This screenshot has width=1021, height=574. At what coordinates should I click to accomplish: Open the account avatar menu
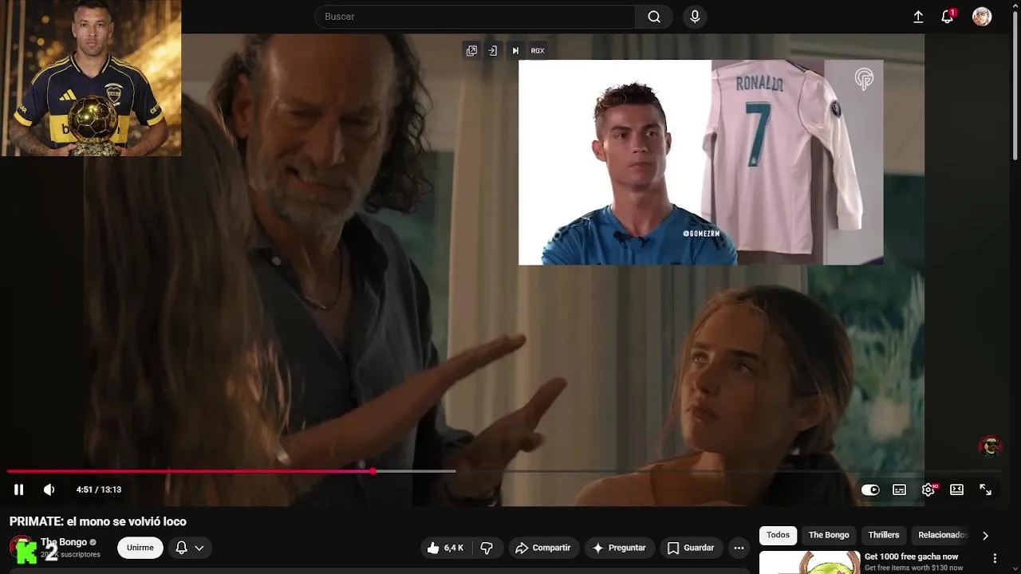[982, 17]
